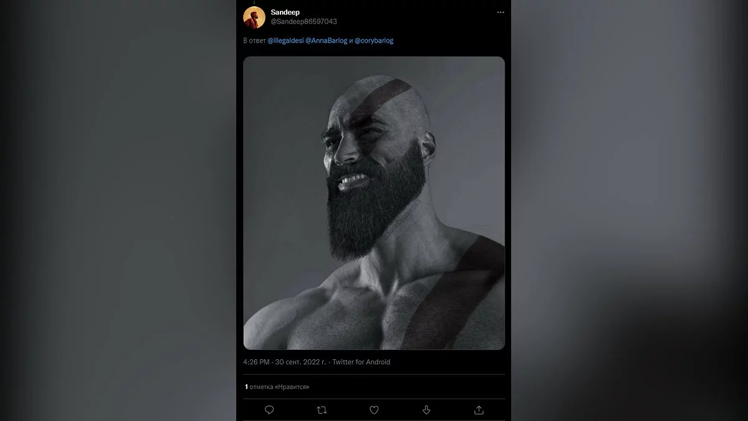Click the handle @Sandeep86597043
This screenshot has height=421, width=748.
[304, 22]
